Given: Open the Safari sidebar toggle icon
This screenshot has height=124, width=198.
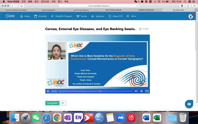Looking at the screenshot, I should [22, 6].
